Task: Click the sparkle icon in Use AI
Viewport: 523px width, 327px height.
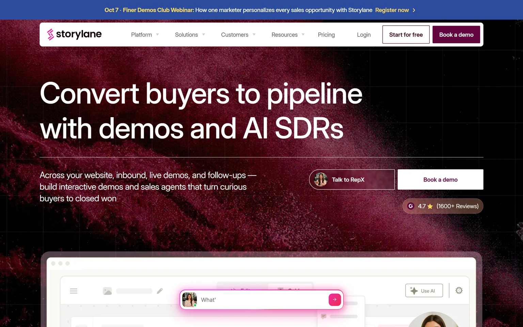Action: [414, 291]
